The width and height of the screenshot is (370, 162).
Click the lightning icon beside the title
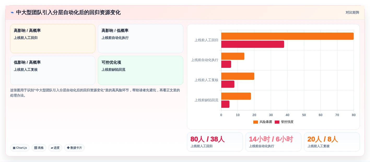pyautogui.click(x=12, y=13)
